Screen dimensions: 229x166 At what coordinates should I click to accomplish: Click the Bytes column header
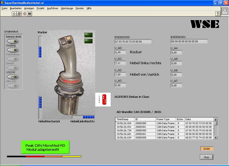pyautogui.click(x=180, y=119)
